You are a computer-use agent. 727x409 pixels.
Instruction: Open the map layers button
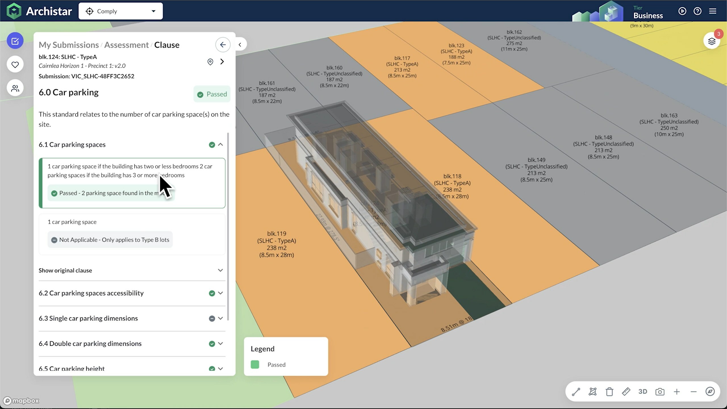[712, 41]
